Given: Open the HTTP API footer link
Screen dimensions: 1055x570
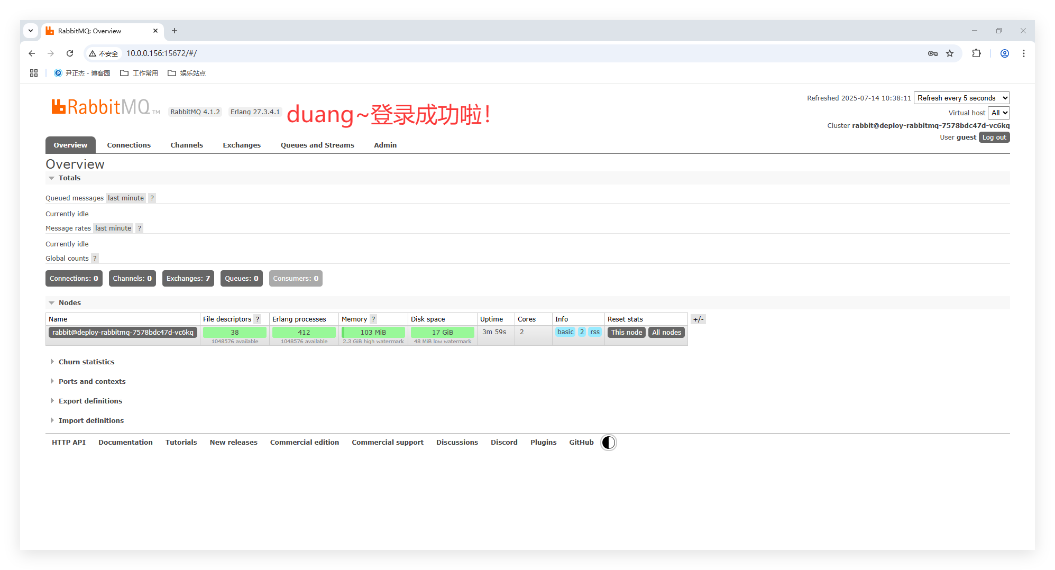Looking at the screenshot, I should tap(69, 443).
